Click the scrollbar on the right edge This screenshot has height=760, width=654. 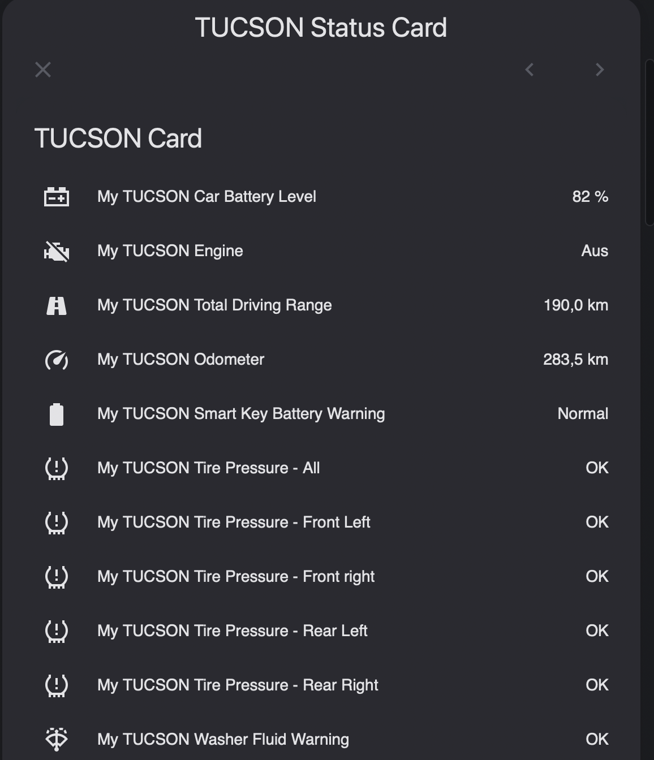click(649, 142)
